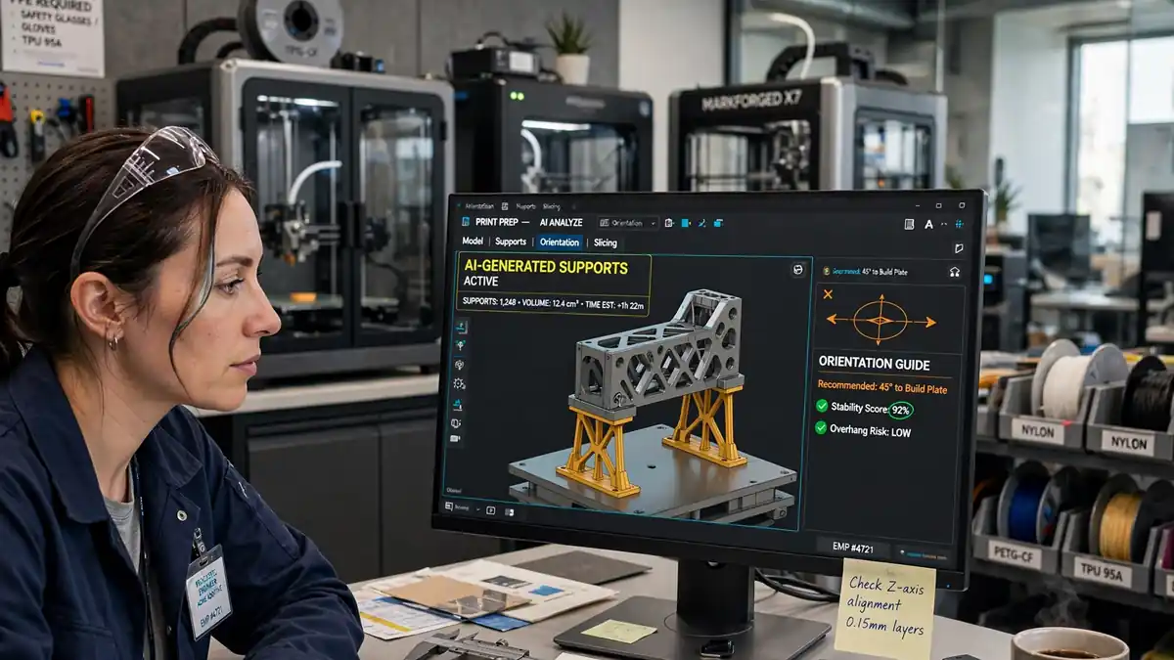Click the split layout icon in the bottom bar
The width and height of the screenshot is (1174, 660).
(x=509, y=512)
